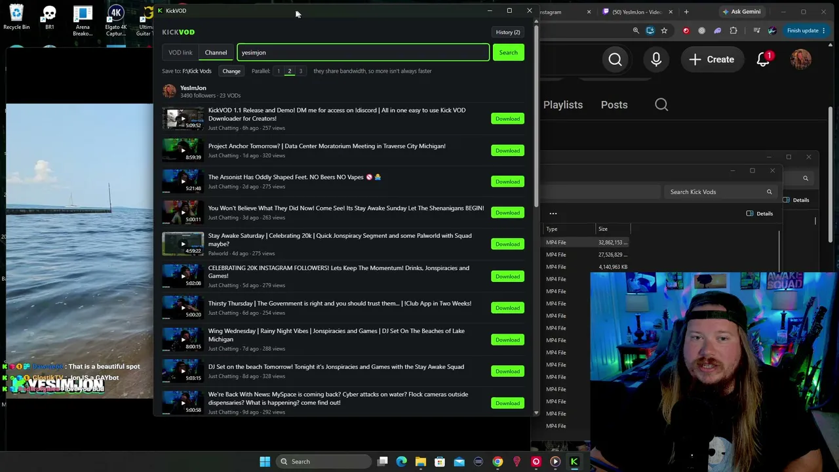The height and width of the screenshot is (472, 839).
Task: Click the search icon in Kick Vods explorer
Action: pyautogui.click(x=769, y=192)
